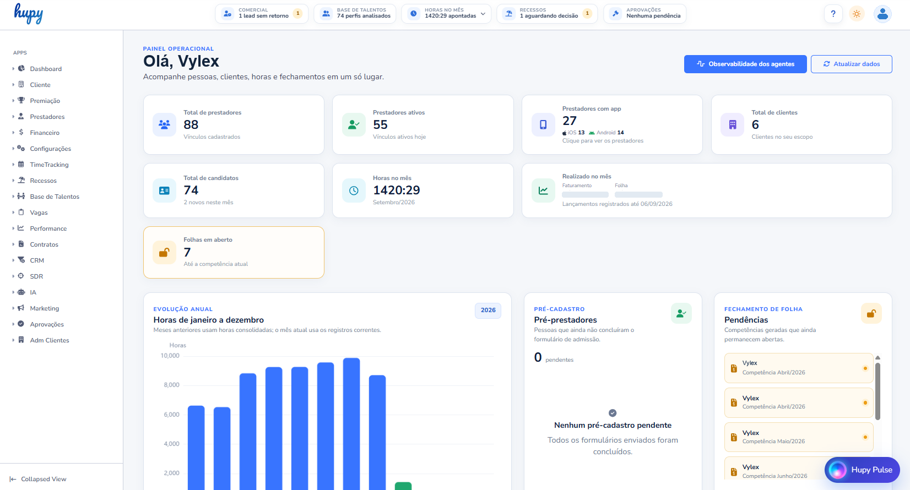Open Vylex Competência Maio/2026 pending item
The height and width of the screenshot is (490, 910).
799,437
